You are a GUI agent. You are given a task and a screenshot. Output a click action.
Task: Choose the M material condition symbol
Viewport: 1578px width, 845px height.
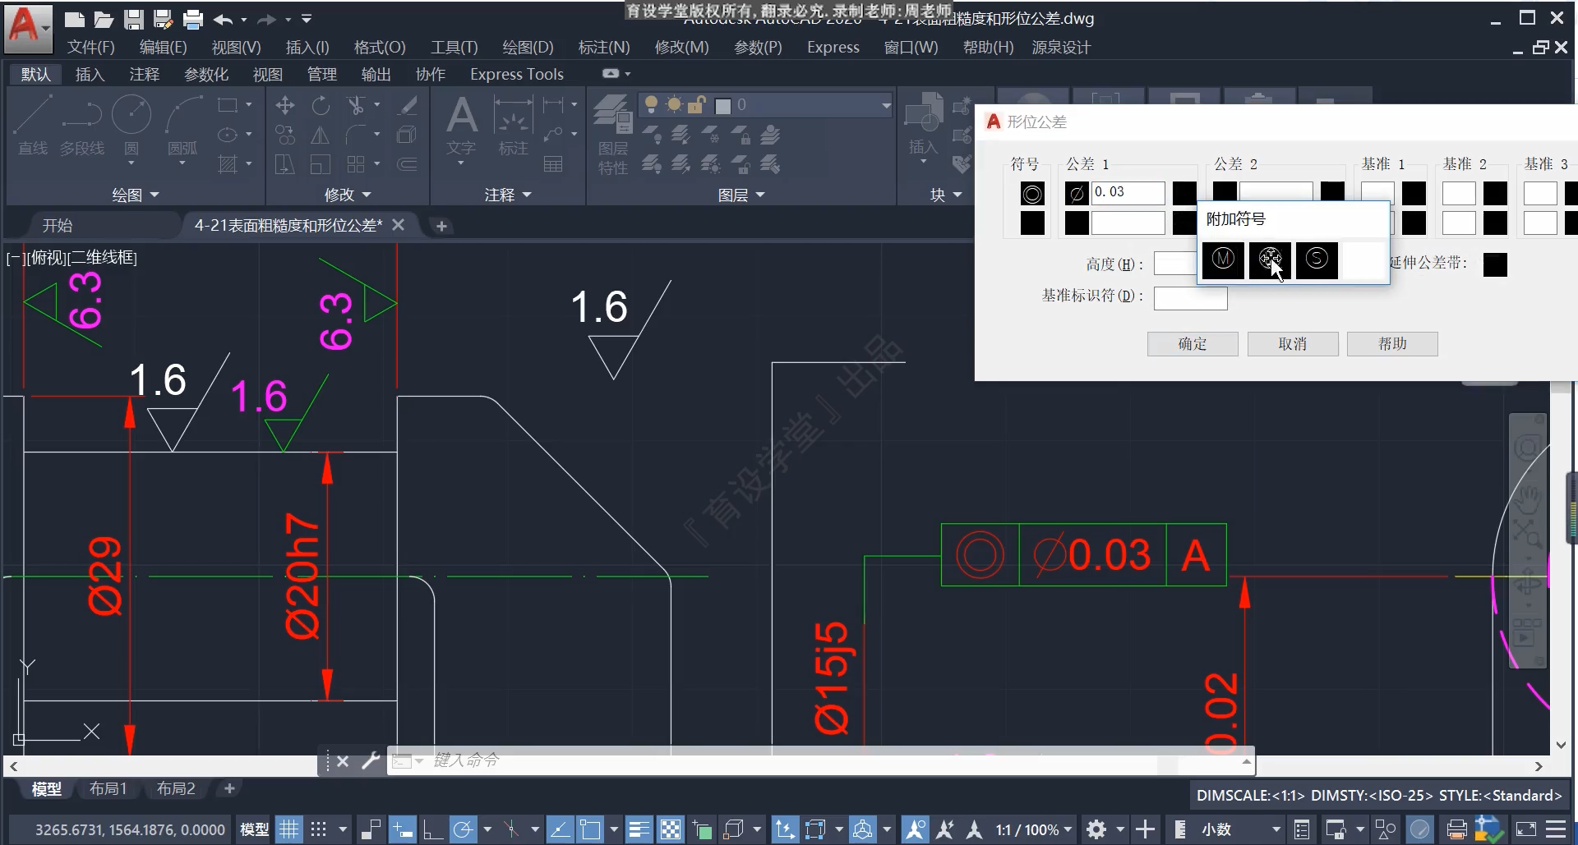tap(1223, 259)
